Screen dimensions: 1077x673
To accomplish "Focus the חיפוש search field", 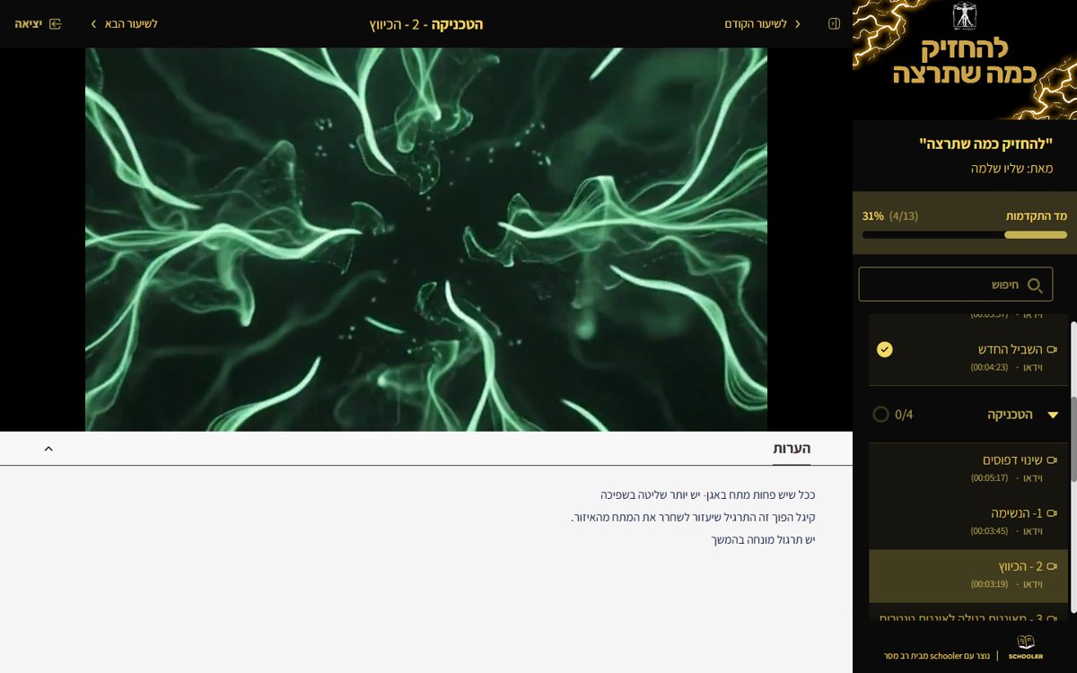I will pos(956,284).
